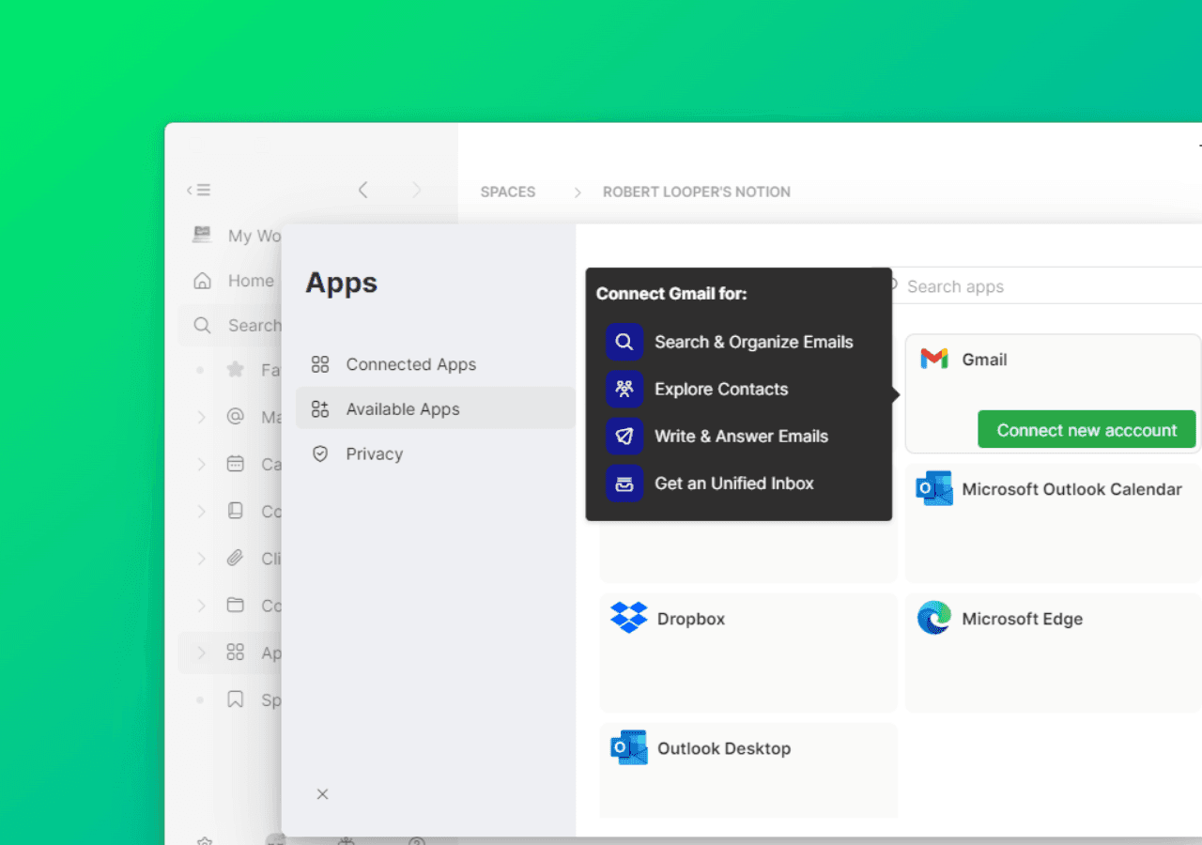Select Write & Answer Emails text
Screen dimensions: 1202x845
tap(742, 436)
